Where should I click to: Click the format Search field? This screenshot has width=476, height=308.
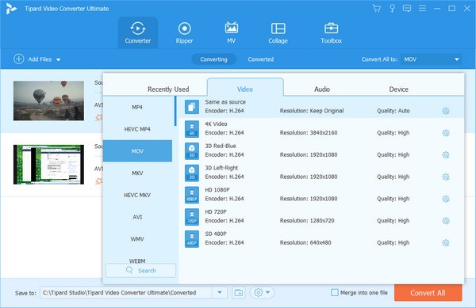pyautogui.click(x=140, y=270)
